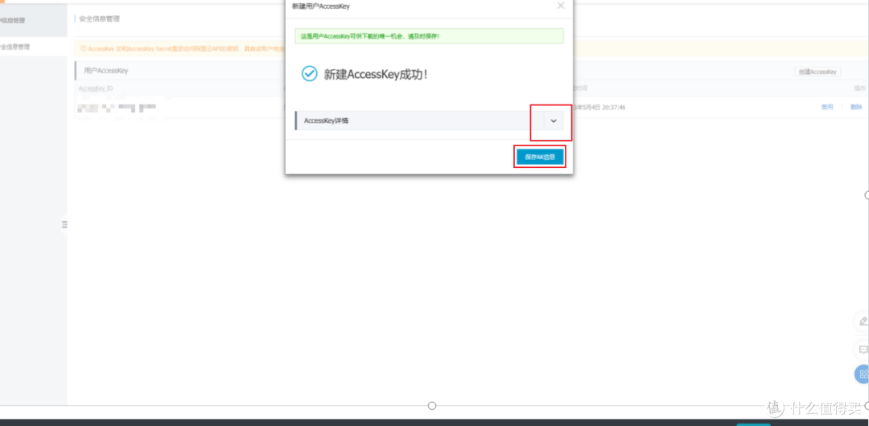Click the 20:37:46 creation time cell
Viewport: 869px width, 426px height.
click(x=599, y=108)
